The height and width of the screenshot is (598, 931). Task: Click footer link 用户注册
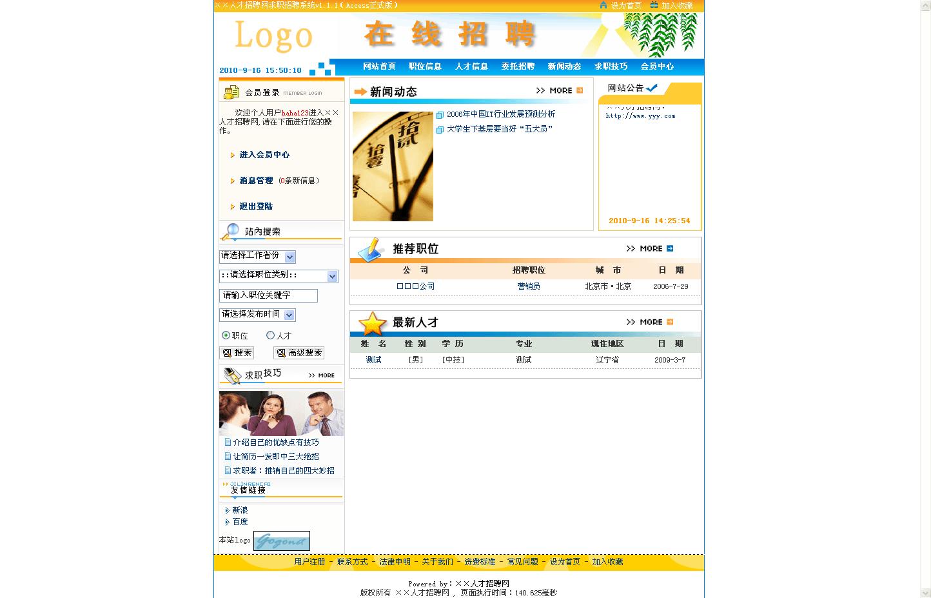tap(309, 562)
